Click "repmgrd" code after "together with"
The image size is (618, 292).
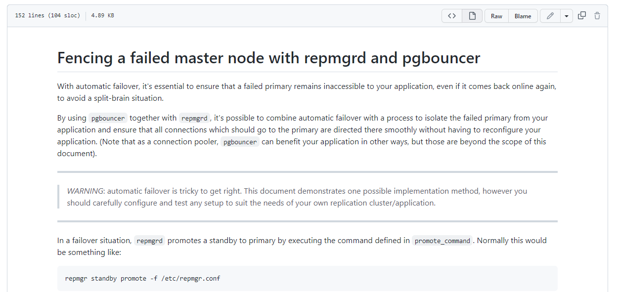point(194,118)
